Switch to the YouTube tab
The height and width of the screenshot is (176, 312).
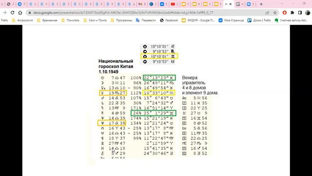click(x=175, y=4)
